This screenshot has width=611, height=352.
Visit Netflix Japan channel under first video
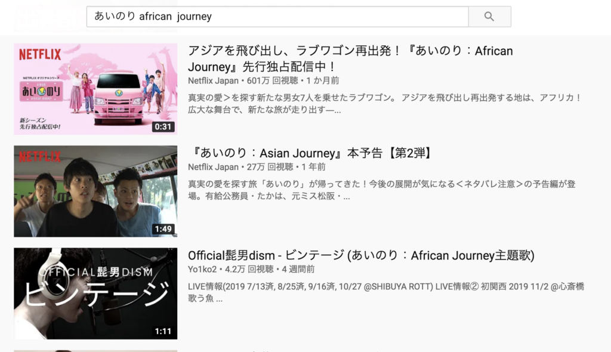pos(213,81)
